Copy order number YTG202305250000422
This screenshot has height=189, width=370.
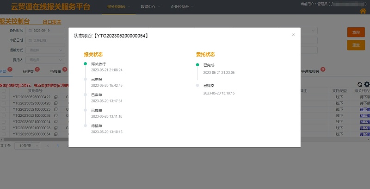55,97
